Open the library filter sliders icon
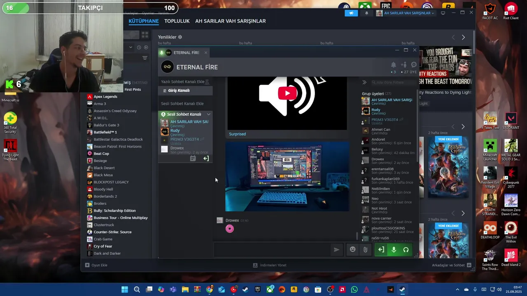Viewport: 527px width, 296px height. [x=145, y=58]
